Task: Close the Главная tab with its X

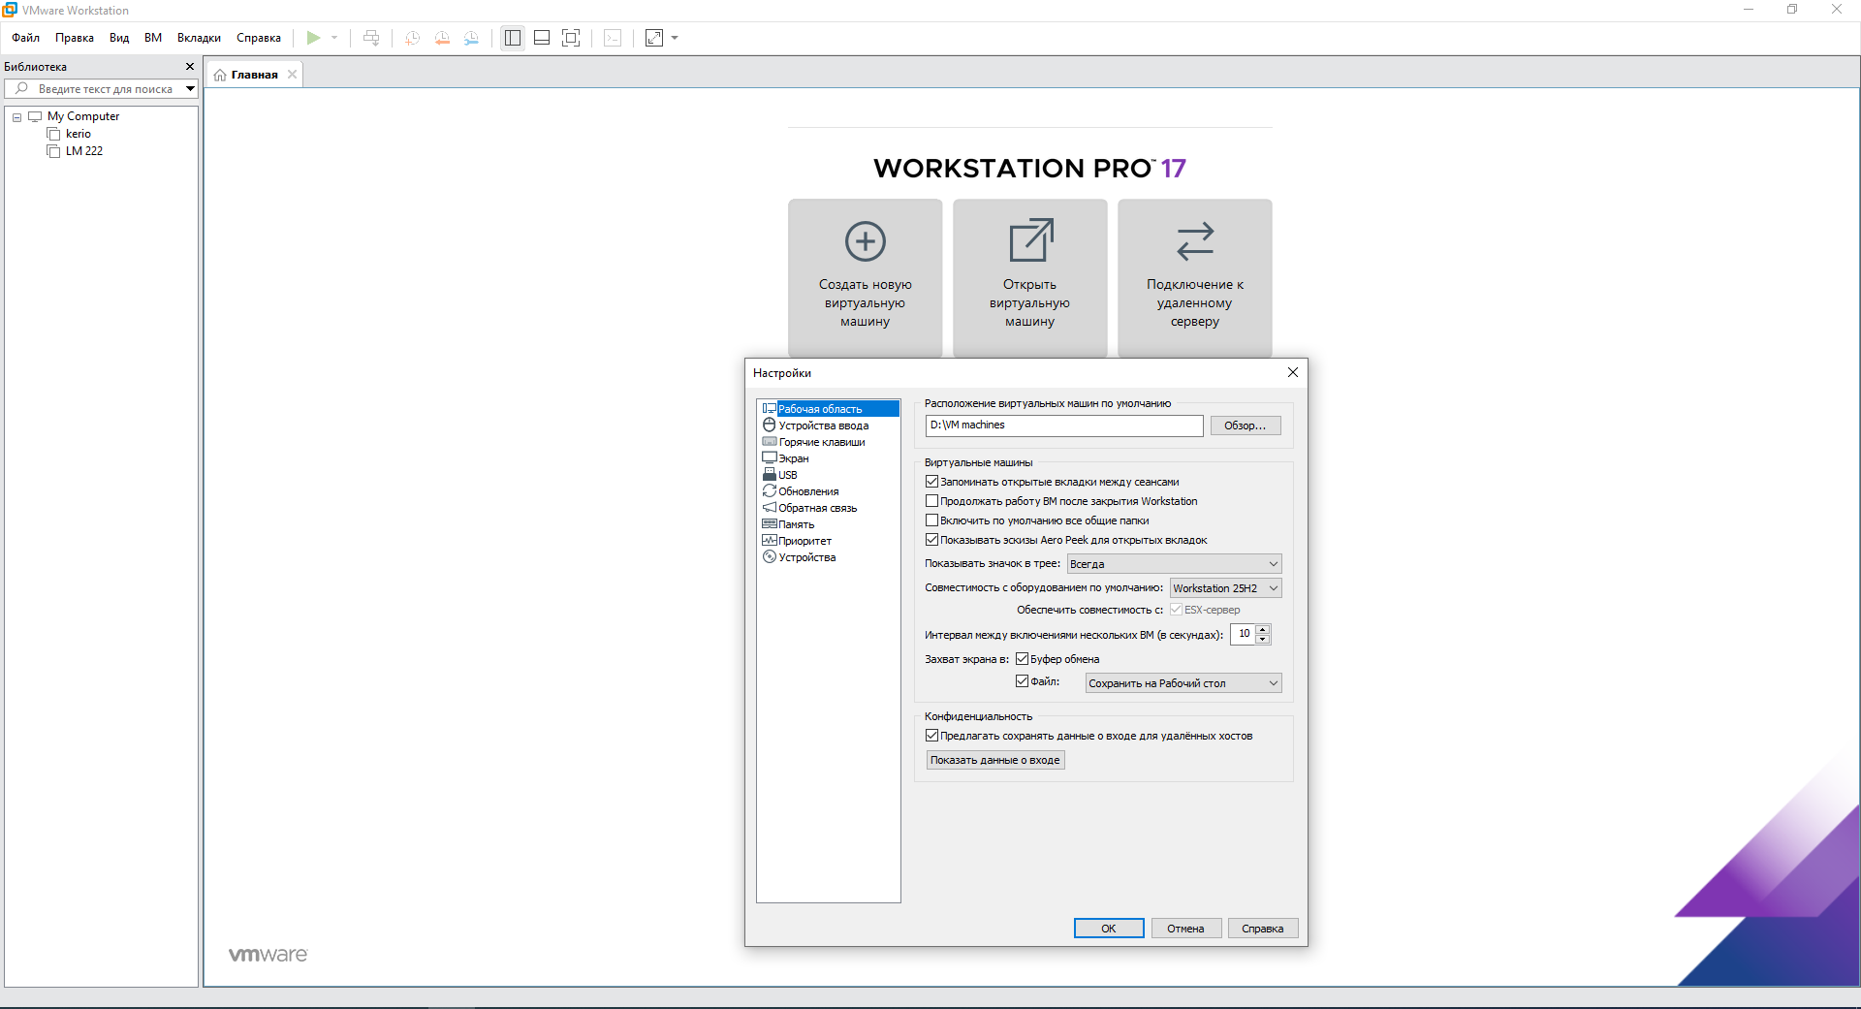Action: pos(292,75)
